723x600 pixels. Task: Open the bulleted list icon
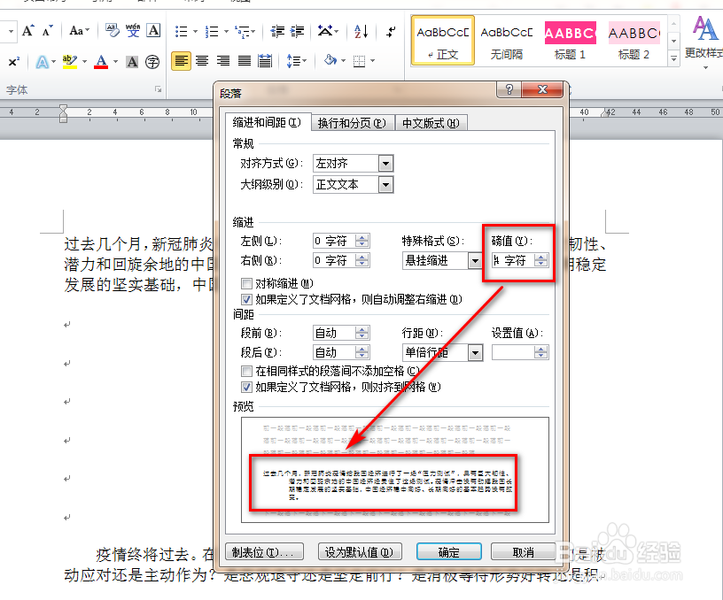click(x=182, y=32)
